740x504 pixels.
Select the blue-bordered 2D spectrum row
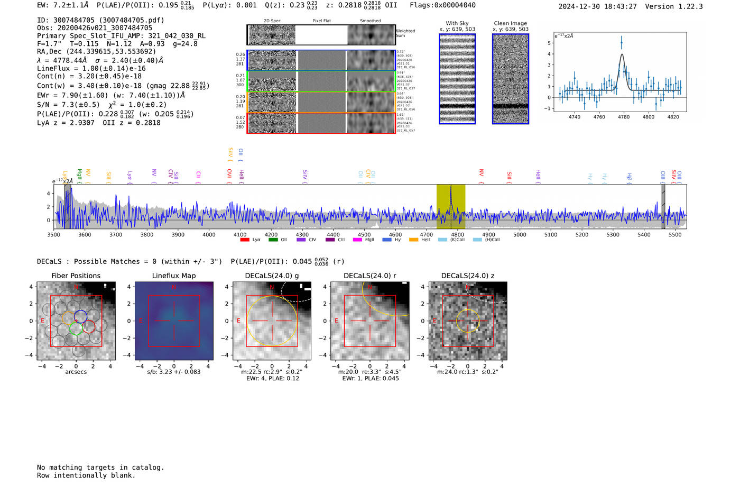point(321,60)
